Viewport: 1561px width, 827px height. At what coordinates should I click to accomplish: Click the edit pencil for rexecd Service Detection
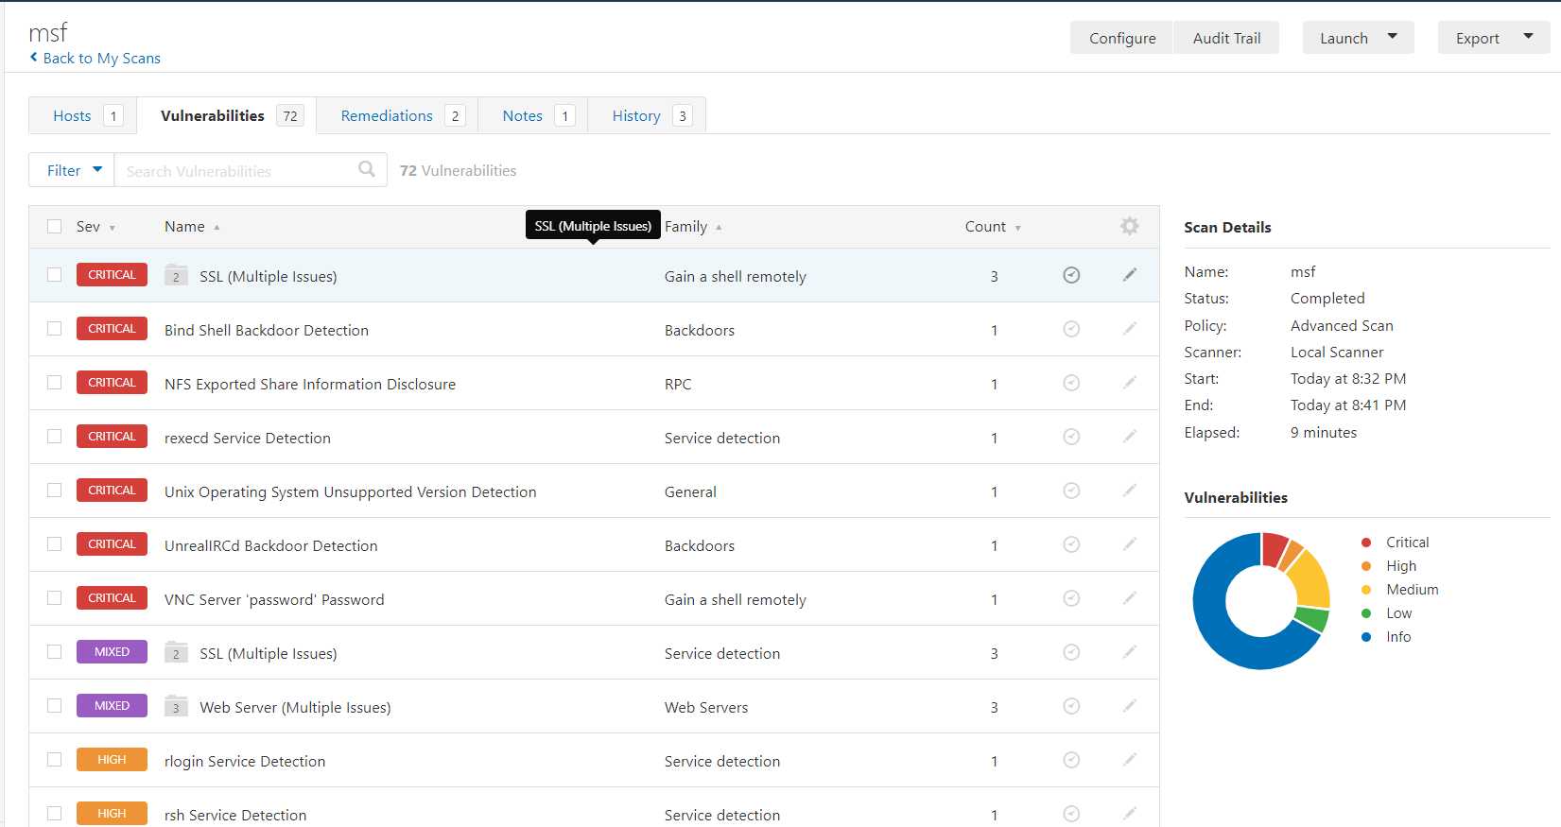pyautogui.click(x=1129, y=437)
